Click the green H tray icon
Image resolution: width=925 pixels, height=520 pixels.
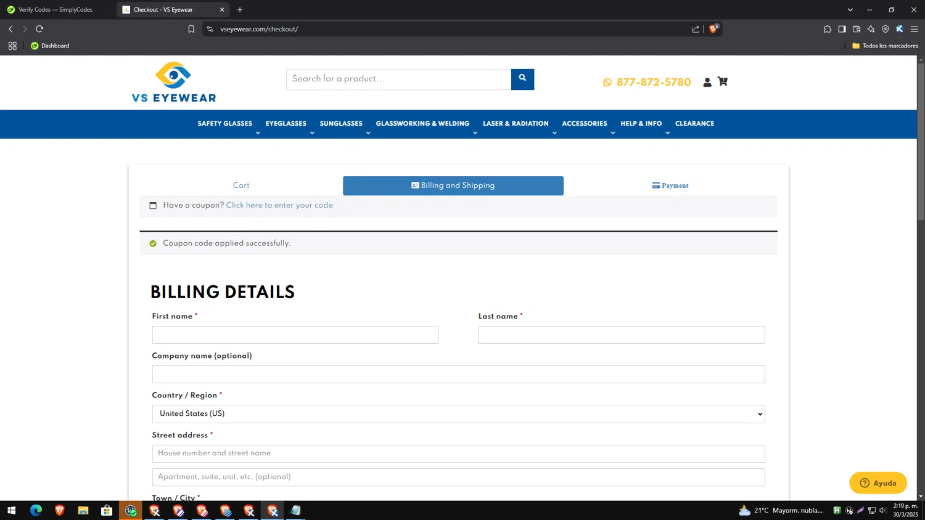837,510
